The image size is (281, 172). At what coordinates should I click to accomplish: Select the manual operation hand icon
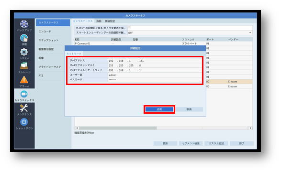pos(24,38)
